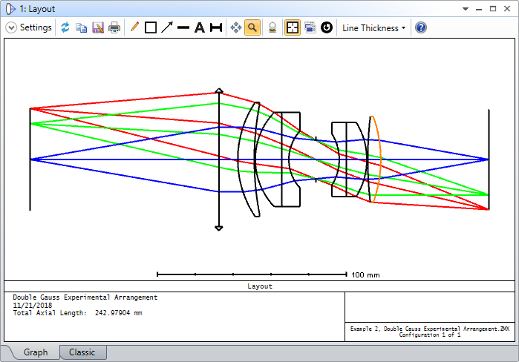This screenshot has width=519, height=362.
Task: Expand the Settings chevron
Action: tap(11, 27)
